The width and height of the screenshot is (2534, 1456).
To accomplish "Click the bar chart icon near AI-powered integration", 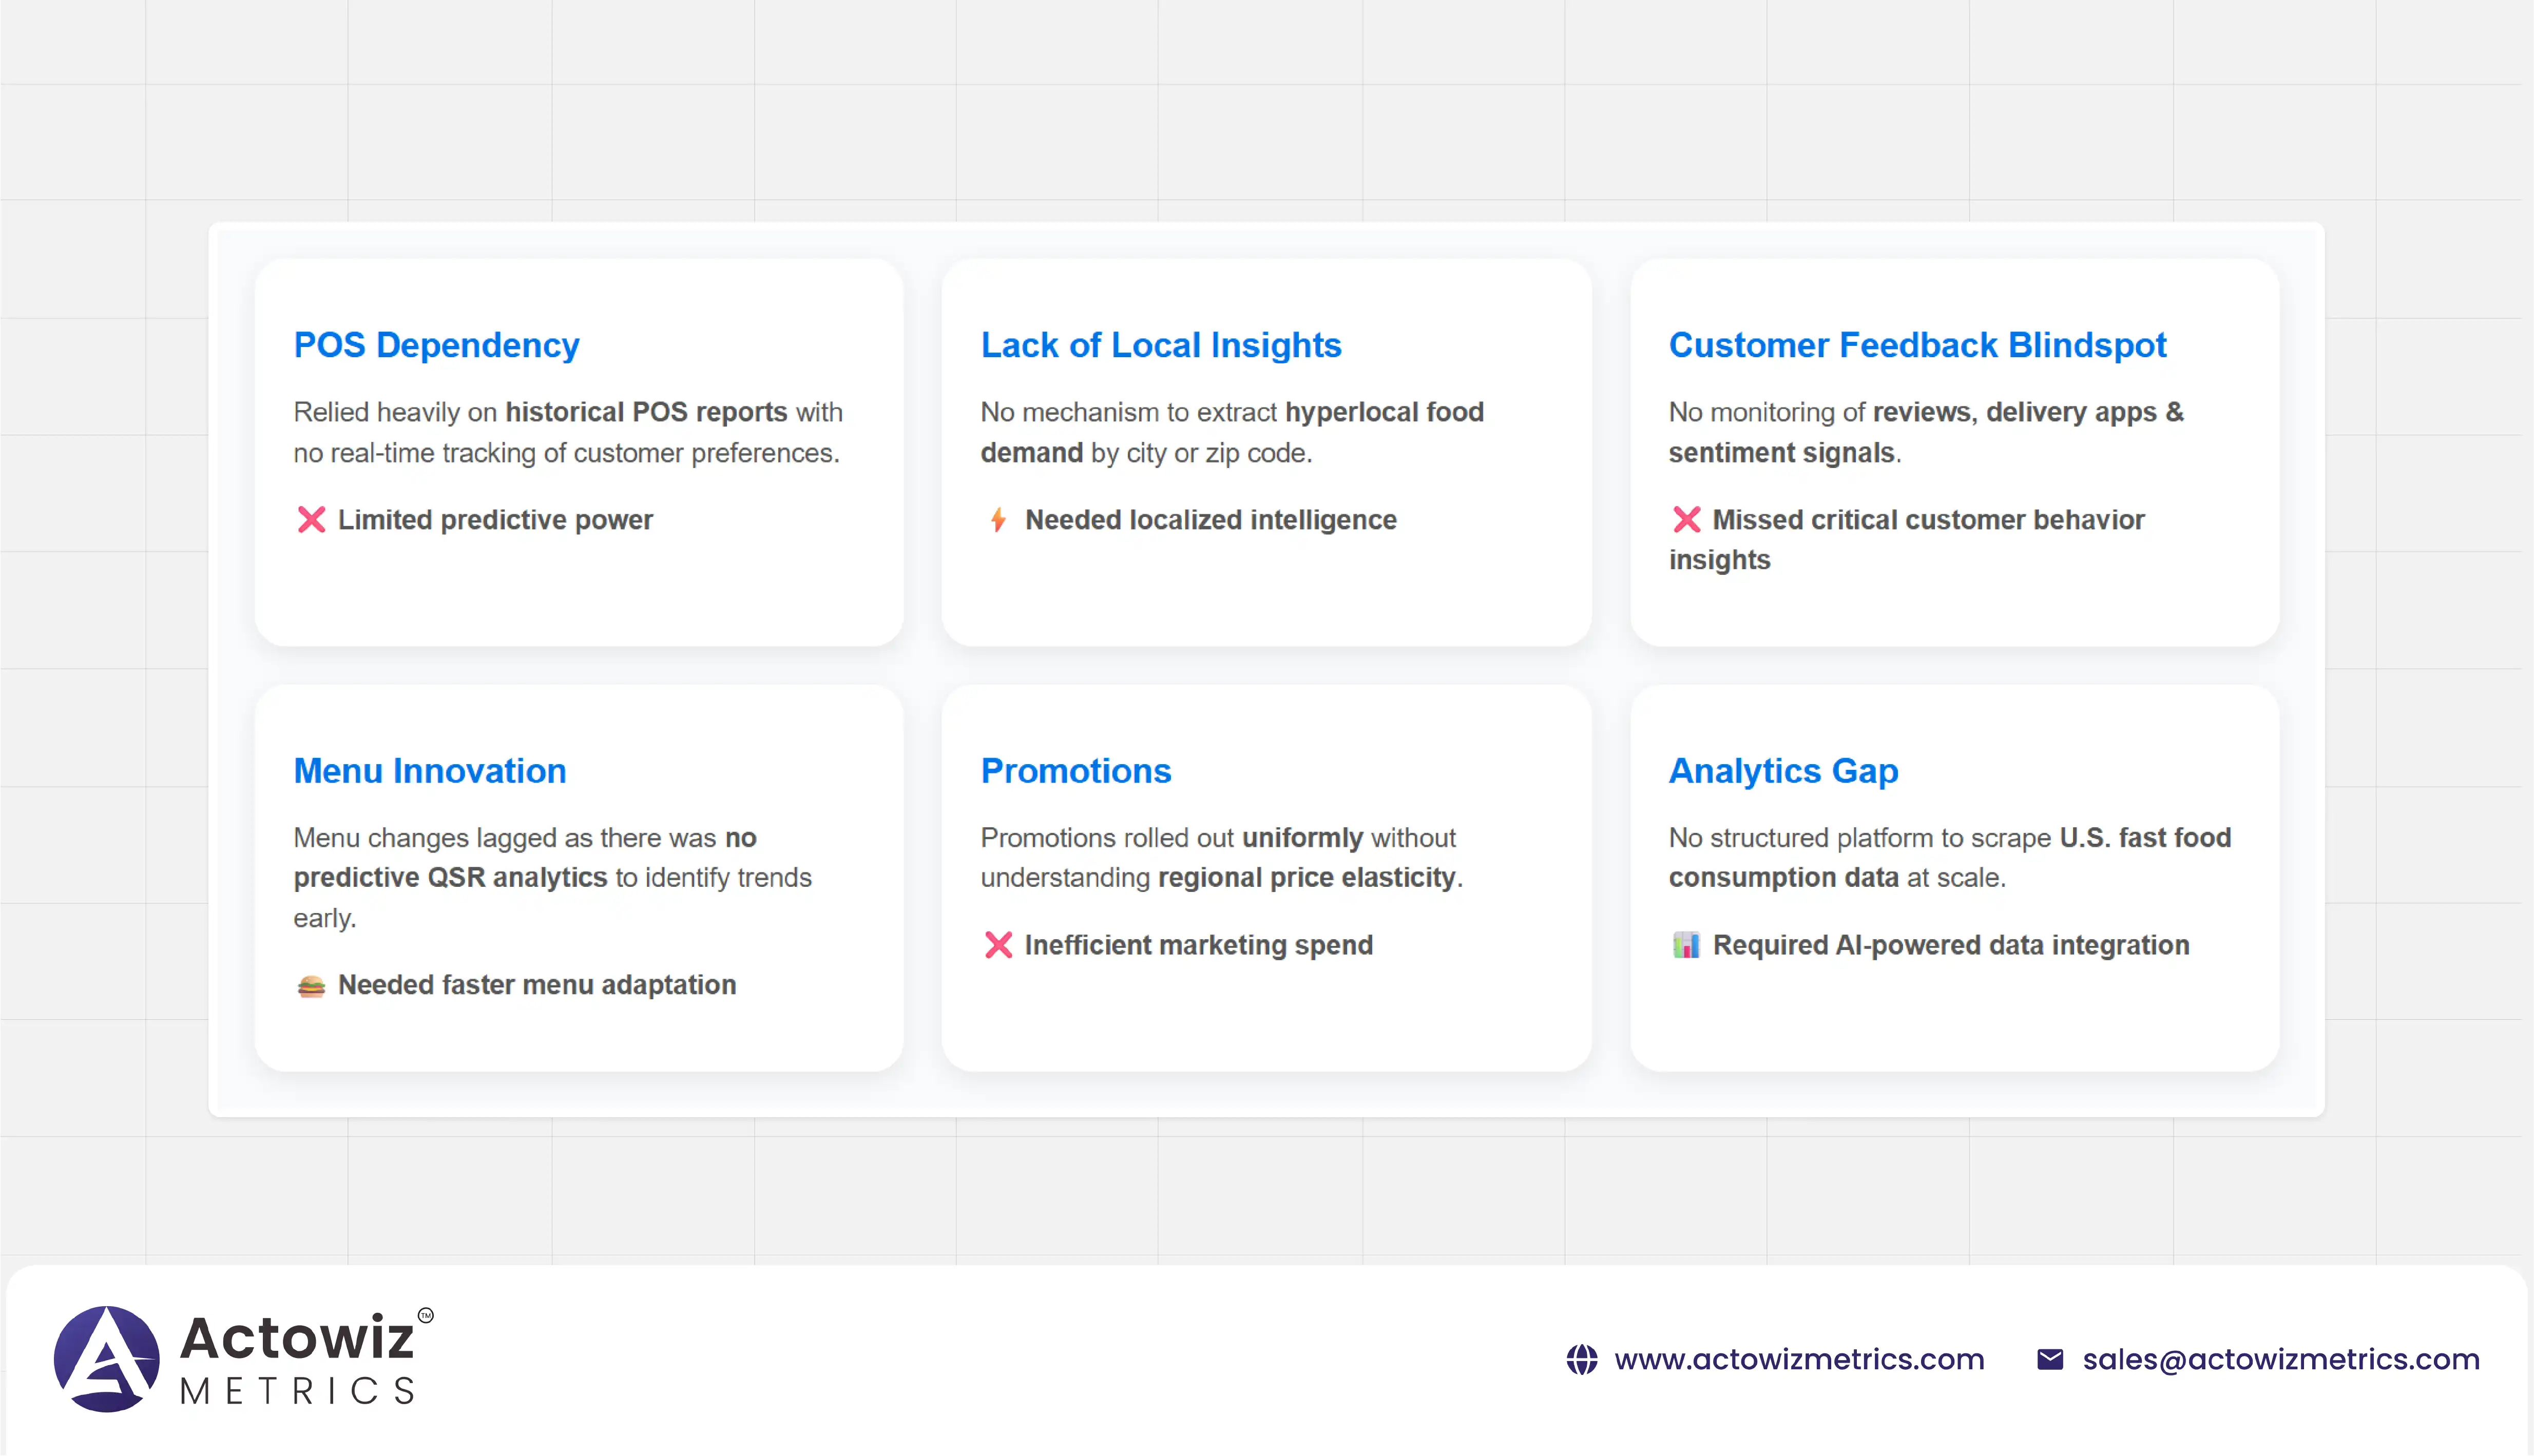I will (1686, 945).
